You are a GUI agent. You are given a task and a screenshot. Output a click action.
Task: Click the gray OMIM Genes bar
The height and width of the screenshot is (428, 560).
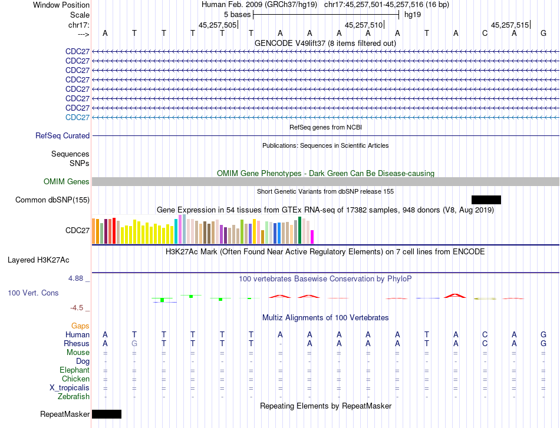(325, 181)
